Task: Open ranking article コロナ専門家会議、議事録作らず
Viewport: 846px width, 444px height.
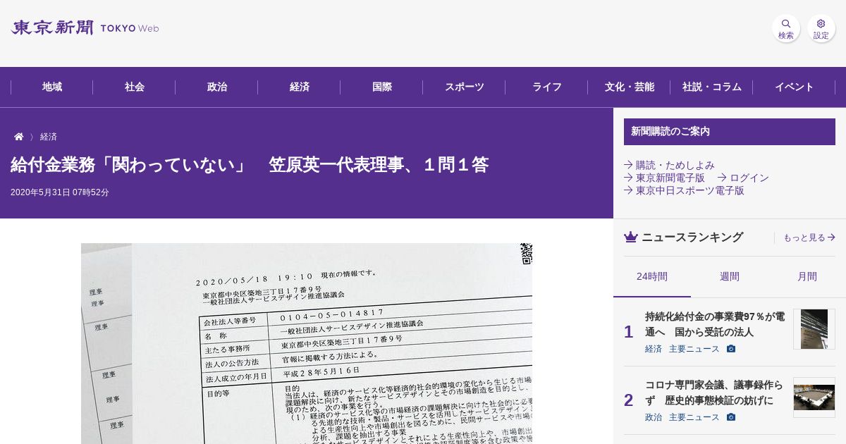Action: pos(714,393)
